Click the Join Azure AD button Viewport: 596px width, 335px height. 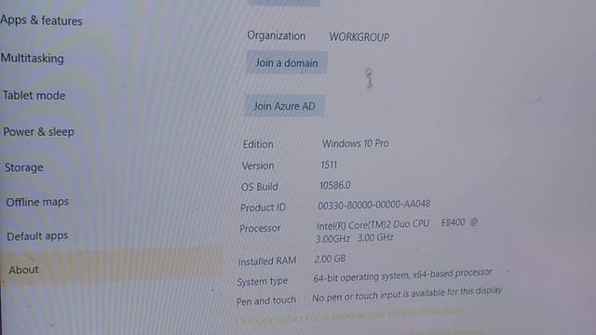(x=284, y=106)
